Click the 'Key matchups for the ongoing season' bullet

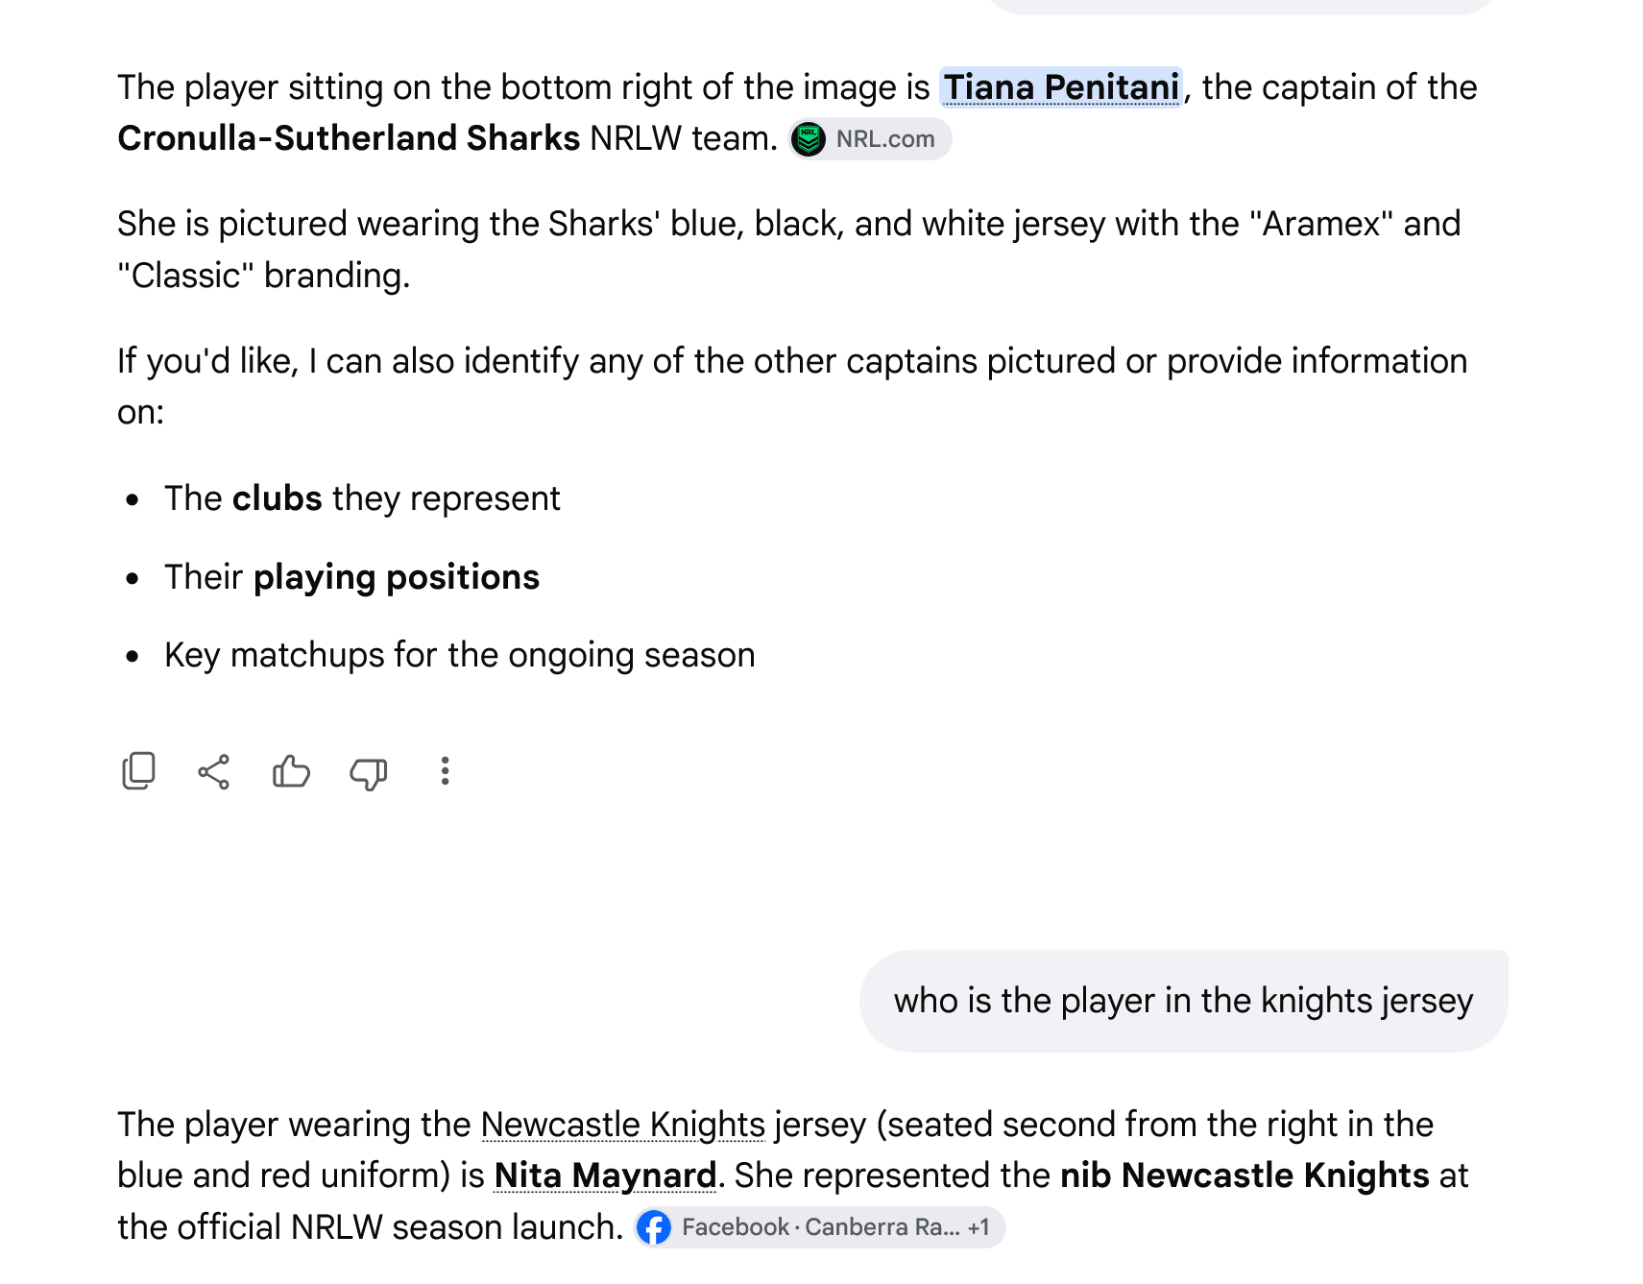point(460,655)
